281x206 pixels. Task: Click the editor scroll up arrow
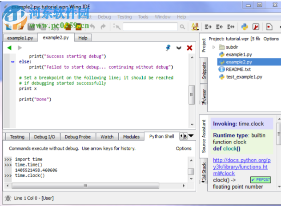pos(192,58)
